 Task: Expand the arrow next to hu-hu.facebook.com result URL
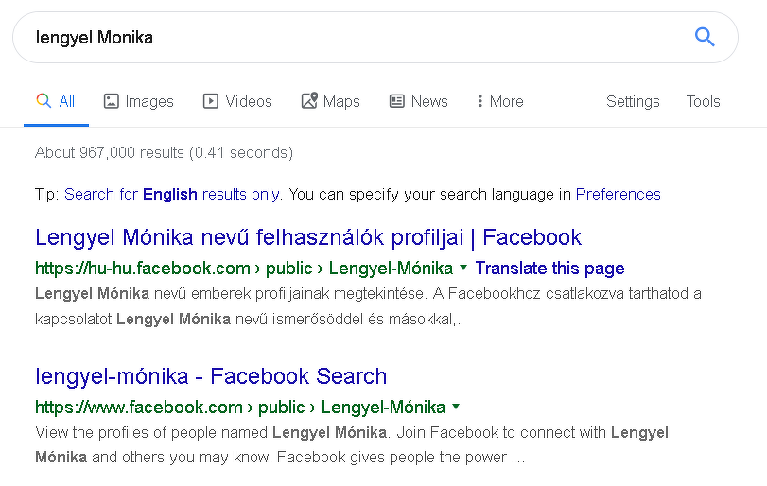463,268
